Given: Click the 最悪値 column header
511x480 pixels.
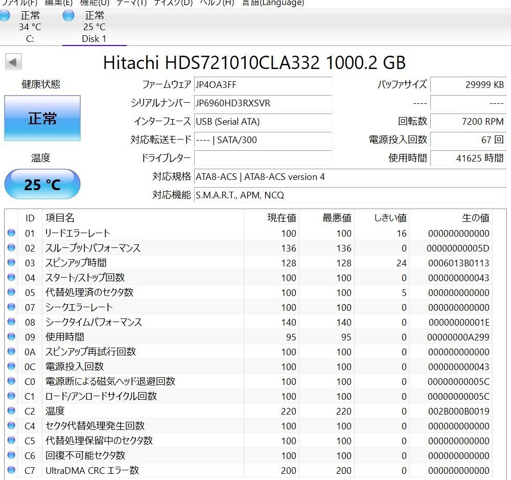Looking at the screenshot, I should pyautogui.click(x=327, y=218).
